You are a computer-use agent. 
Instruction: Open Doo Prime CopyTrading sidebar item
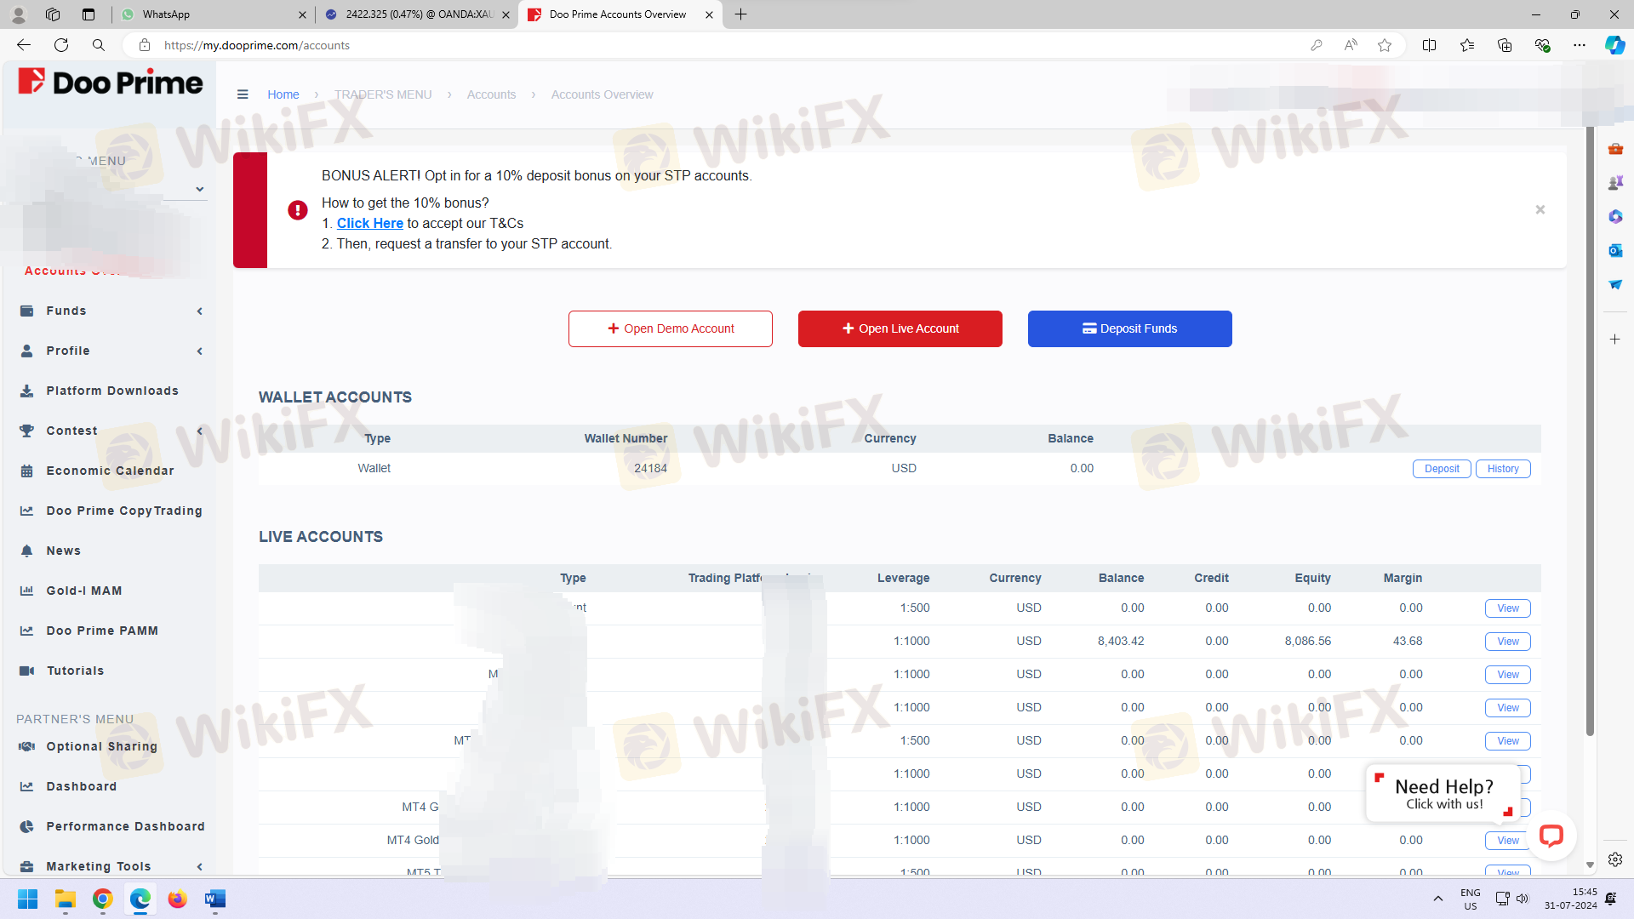[124, 511]
